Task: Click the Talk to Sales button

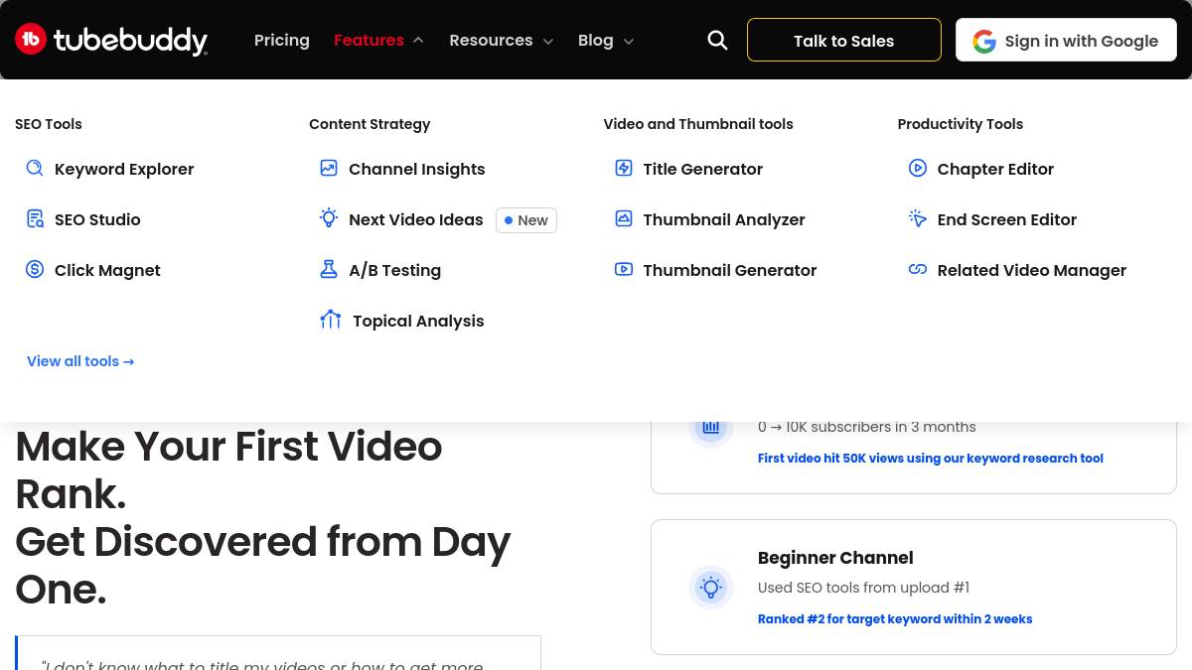Action: 844,40
